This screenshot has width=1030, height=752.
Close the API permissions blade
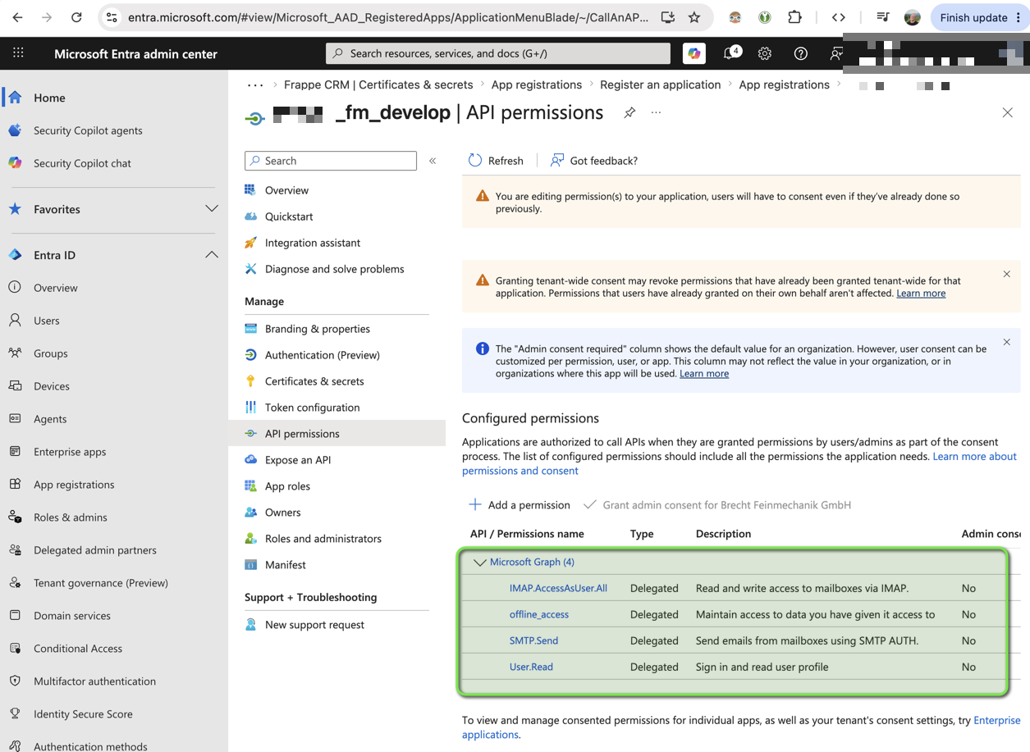pyautogui.click(x=1008, y=113)
